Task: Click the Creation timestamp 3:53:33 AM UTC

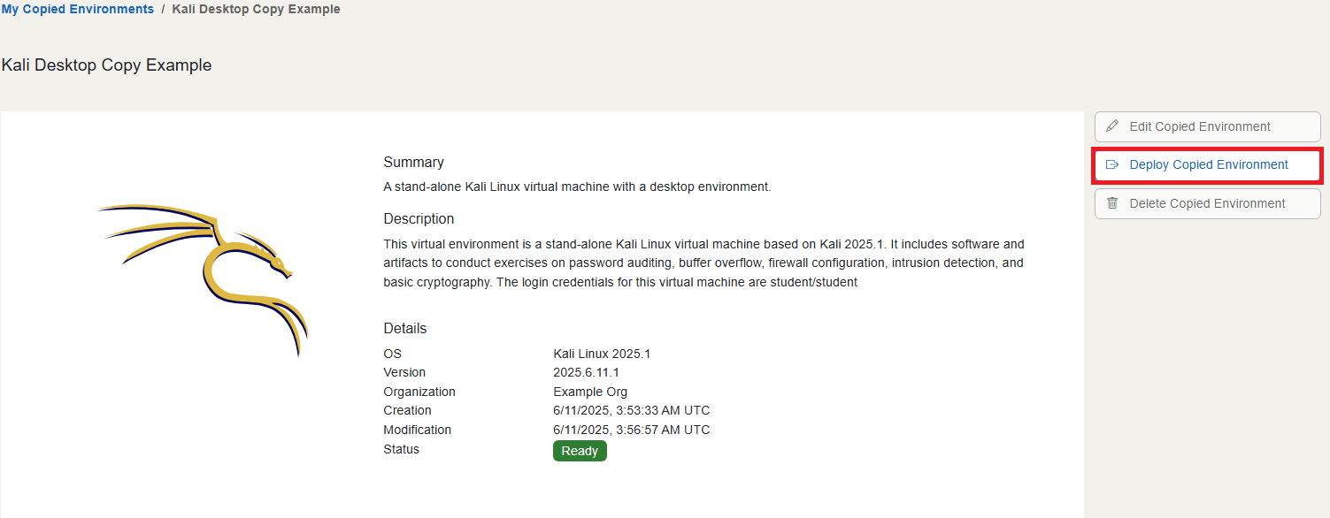Action: click(632, 410)
